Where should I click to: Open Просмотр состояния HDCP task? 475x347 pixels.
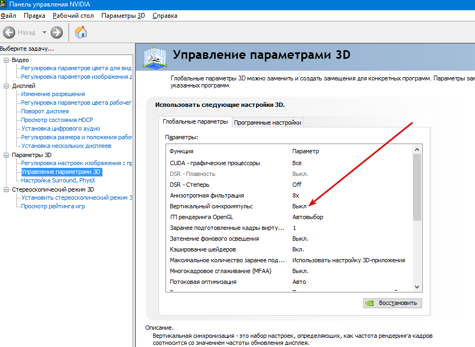57,120
